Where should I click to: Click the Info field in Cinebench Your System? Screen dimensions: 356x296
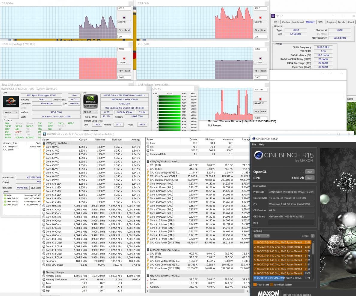coord(291,223)
